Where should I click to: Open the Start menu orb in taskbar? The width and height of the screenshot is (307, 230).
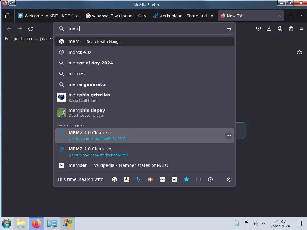coord(7,223)
